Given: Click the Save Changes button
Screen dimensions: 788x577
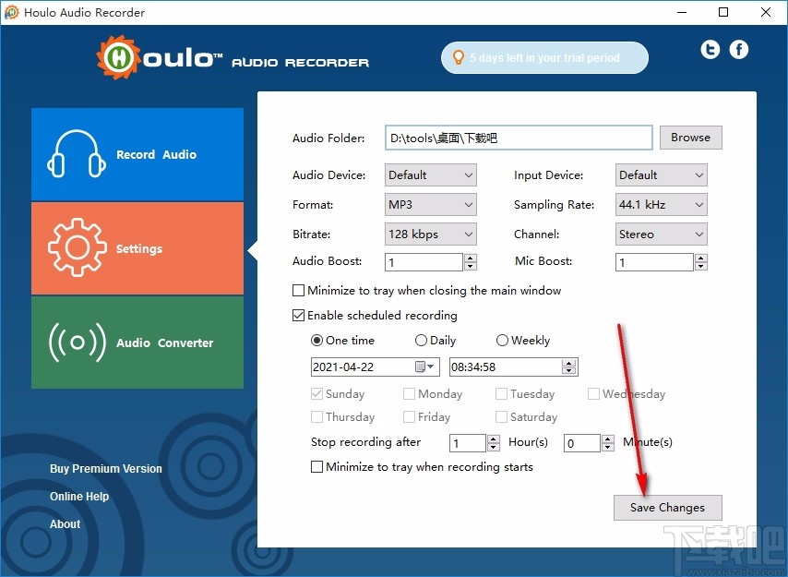Looking at the screenshot, I should coord(667,508).
